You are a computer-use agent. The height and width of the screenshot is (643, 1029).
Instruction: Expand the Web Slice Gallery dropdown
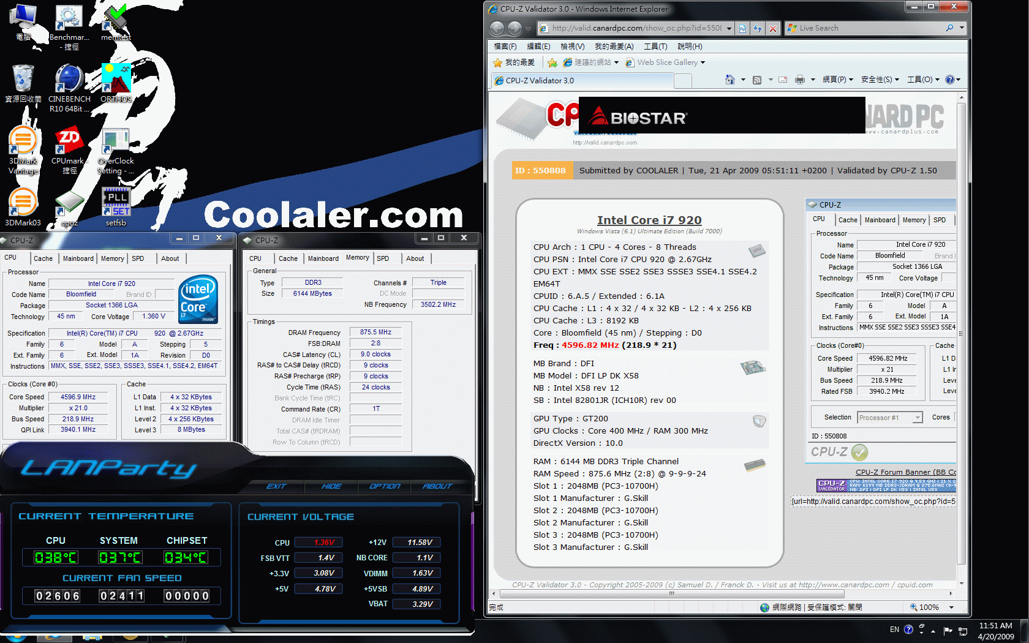[703, 62]
